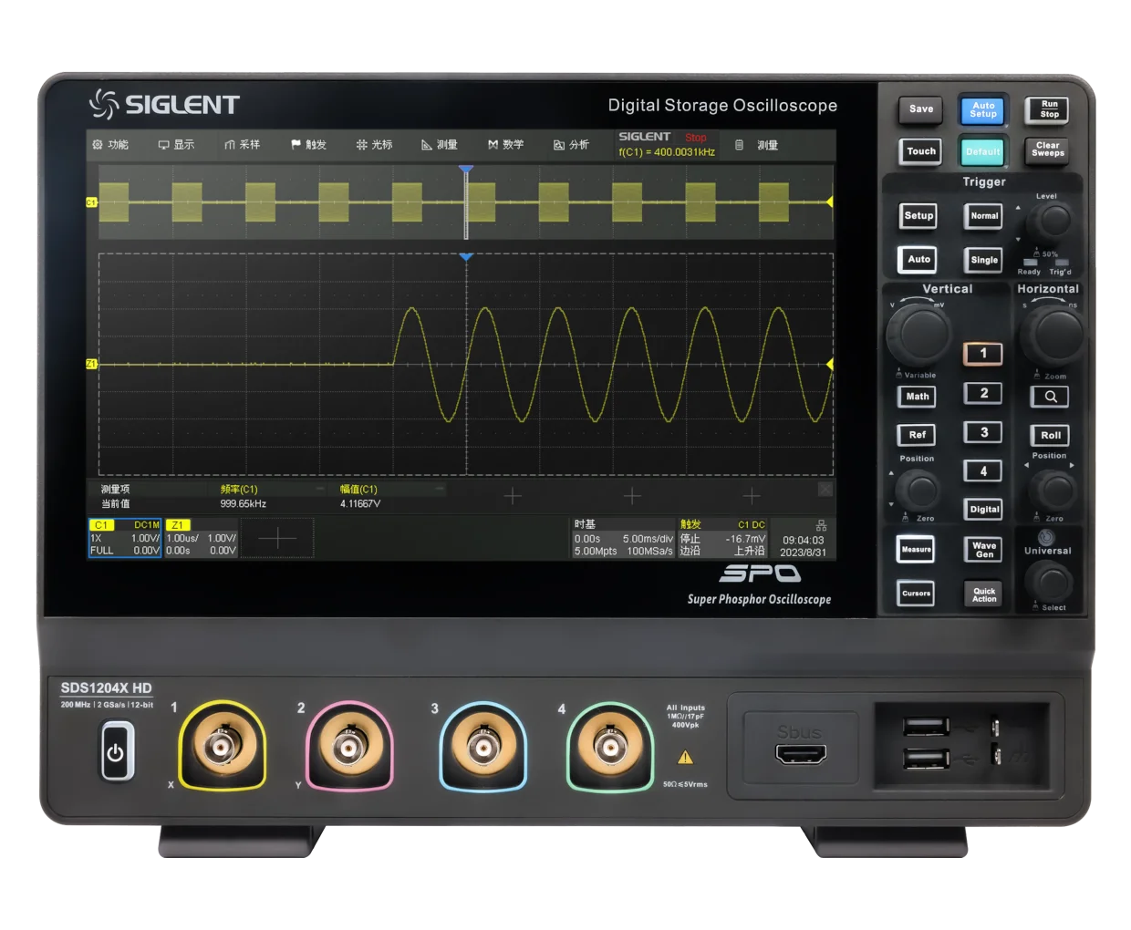Toggle the Touch screen button
Screen dimensions: 1131x930
[x=921, y=151]
